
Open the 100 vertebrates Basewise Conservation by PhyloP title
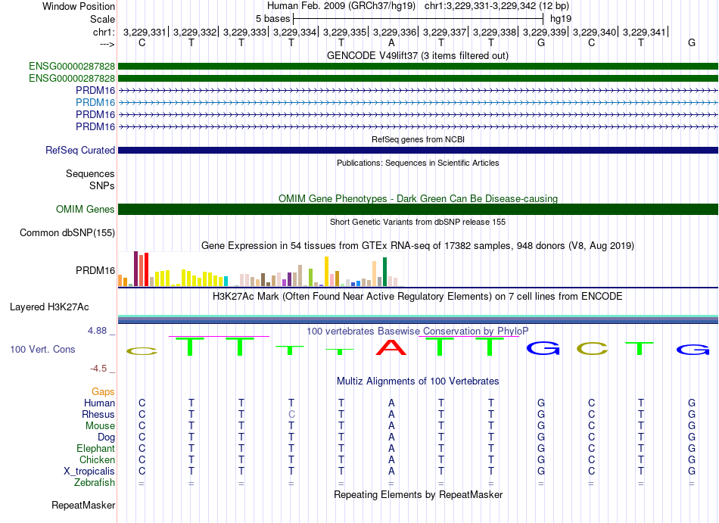[418, 331]
